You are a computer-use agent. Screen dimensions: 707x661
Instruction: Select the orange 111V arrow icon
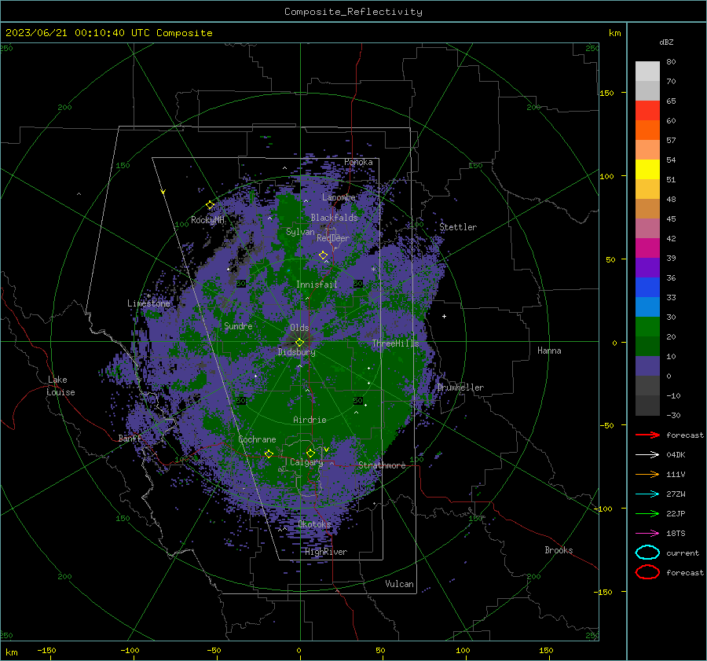point(647,474)
